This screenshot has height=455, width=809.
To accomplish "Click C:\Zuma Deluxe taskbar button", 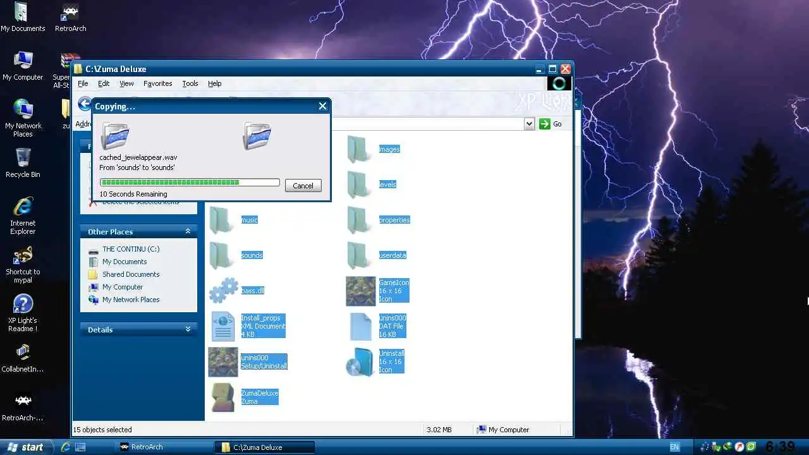I will pyautogui.click(x=265, y=447).
